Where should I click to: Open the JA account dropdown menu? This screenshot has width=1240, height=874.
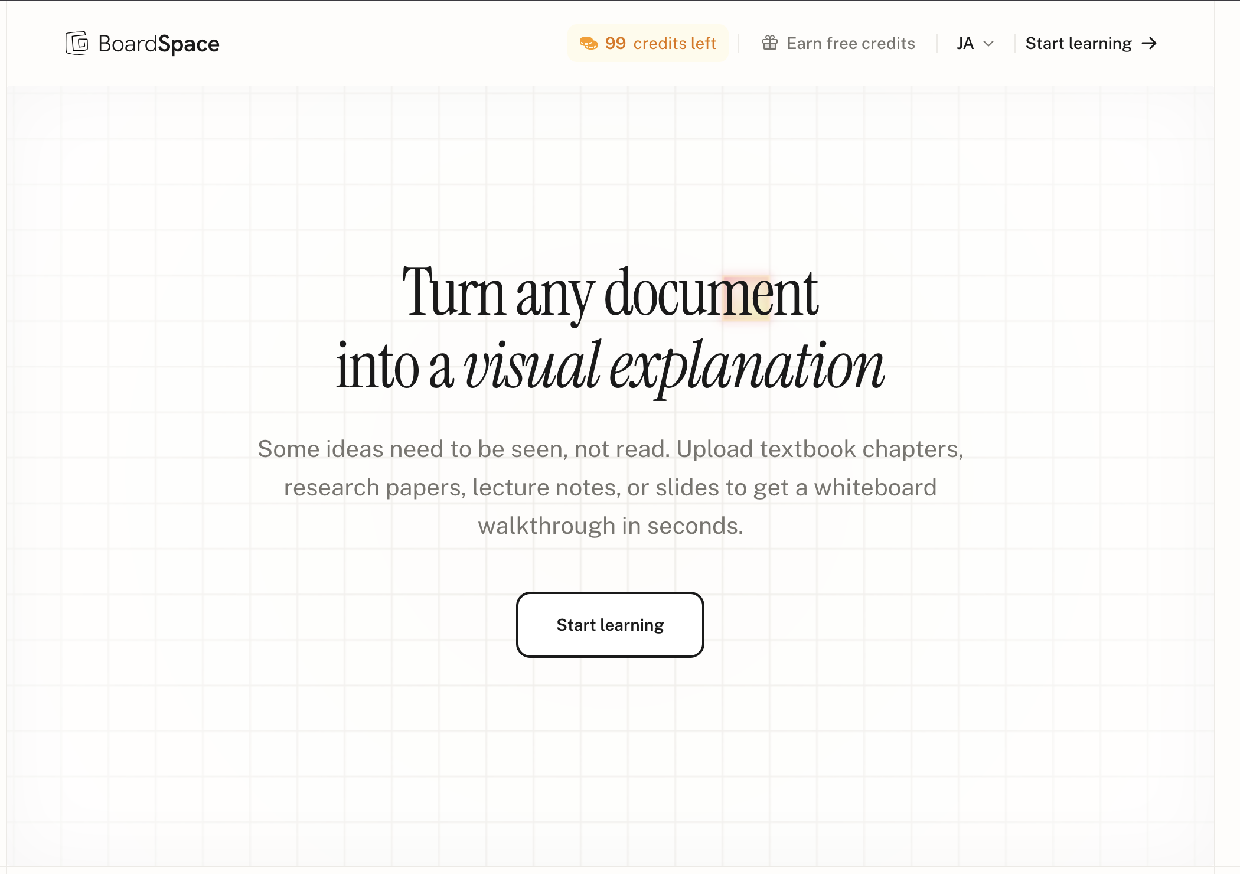[973, 43]
